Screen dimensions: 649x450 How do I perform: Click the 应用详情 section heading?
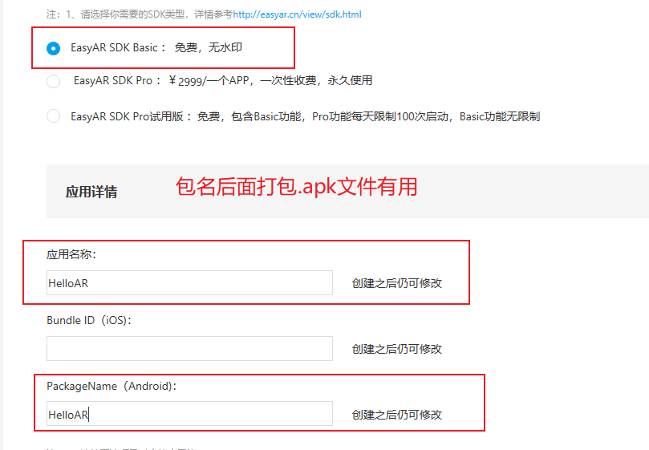coord(91,192)
